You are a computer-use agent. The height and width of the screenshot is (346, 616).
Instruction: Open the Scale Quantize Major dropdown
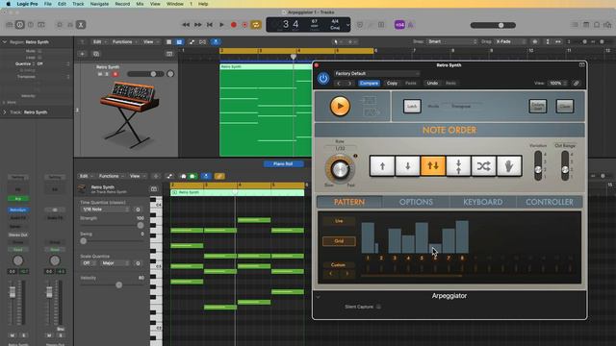pyautogui.click(x=115, y=263)
